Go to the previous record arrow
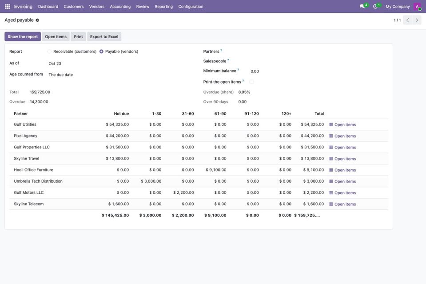 click(x=407, y=20)
